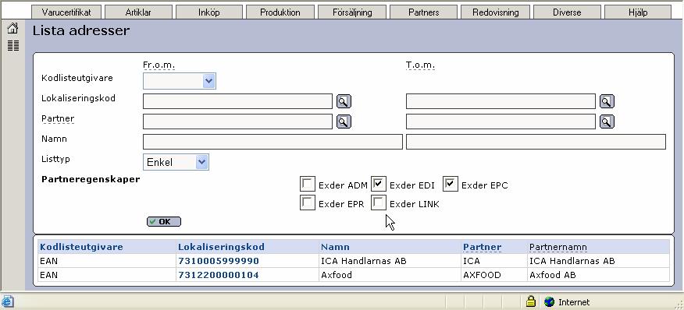Click the Lokaliseringskod T.o.m. input field
The image size is (684, 310).
501,101
